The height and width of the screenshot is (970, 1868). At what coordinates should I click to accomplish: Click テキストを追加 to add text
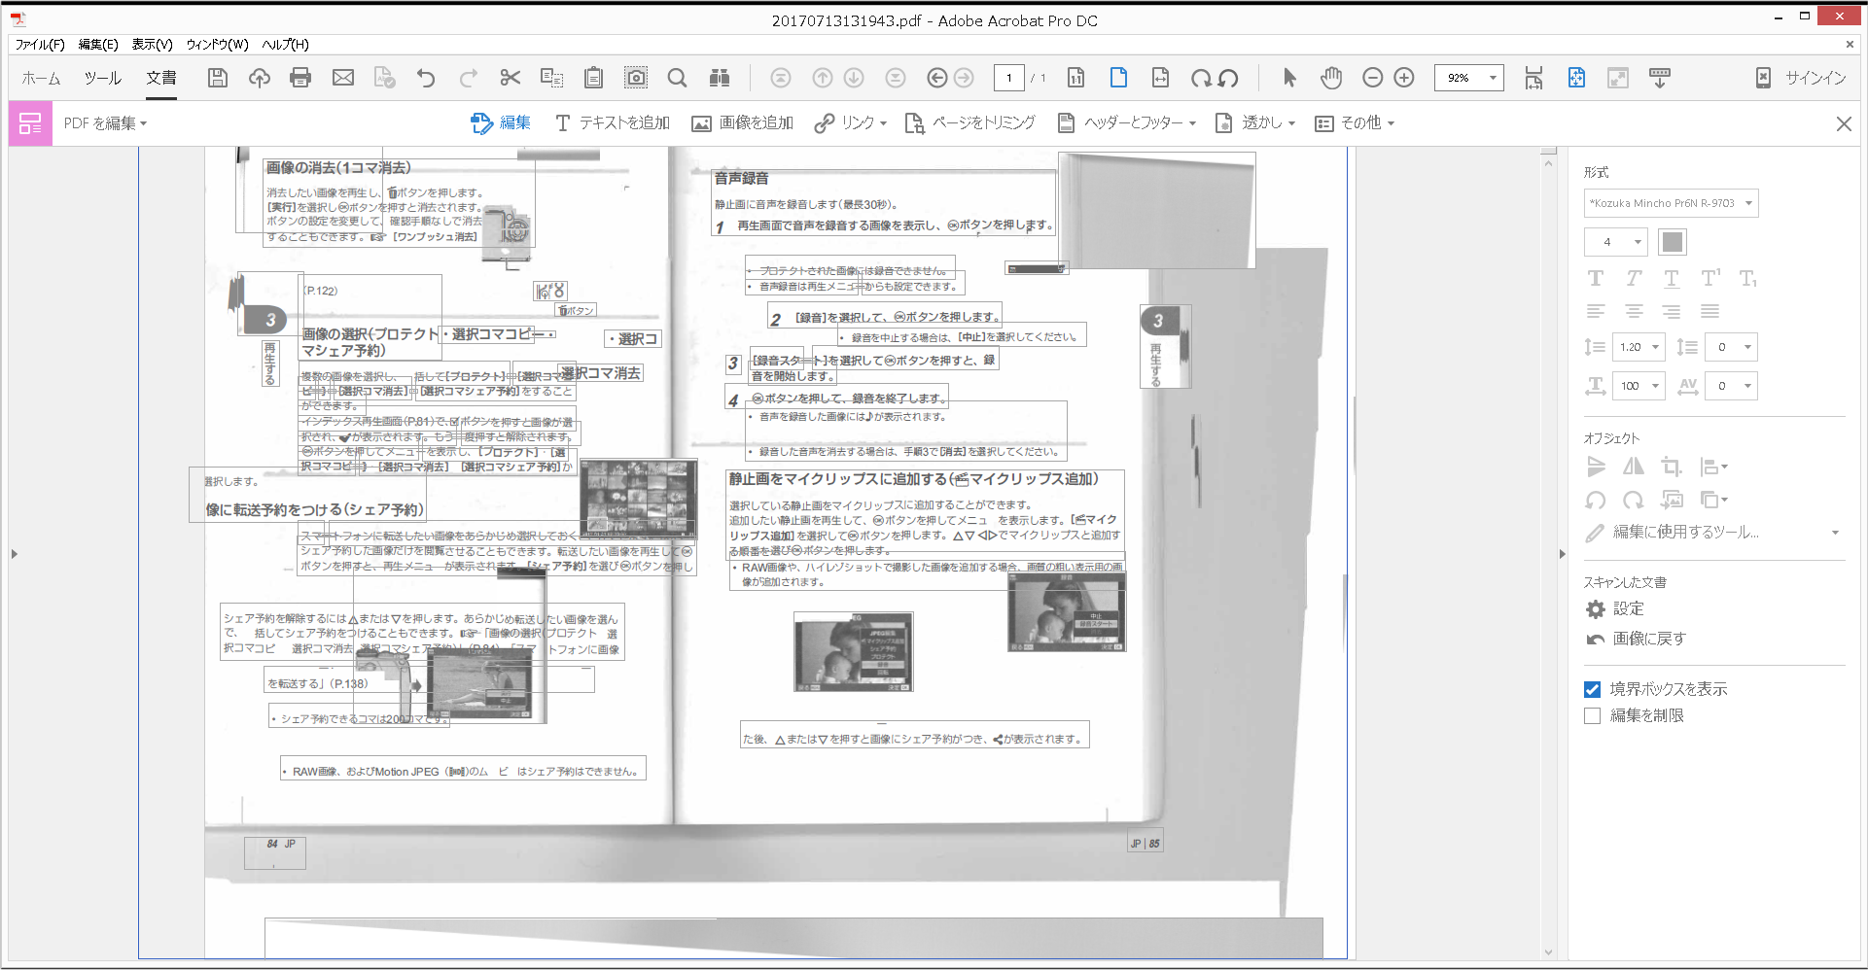[613, 122]
